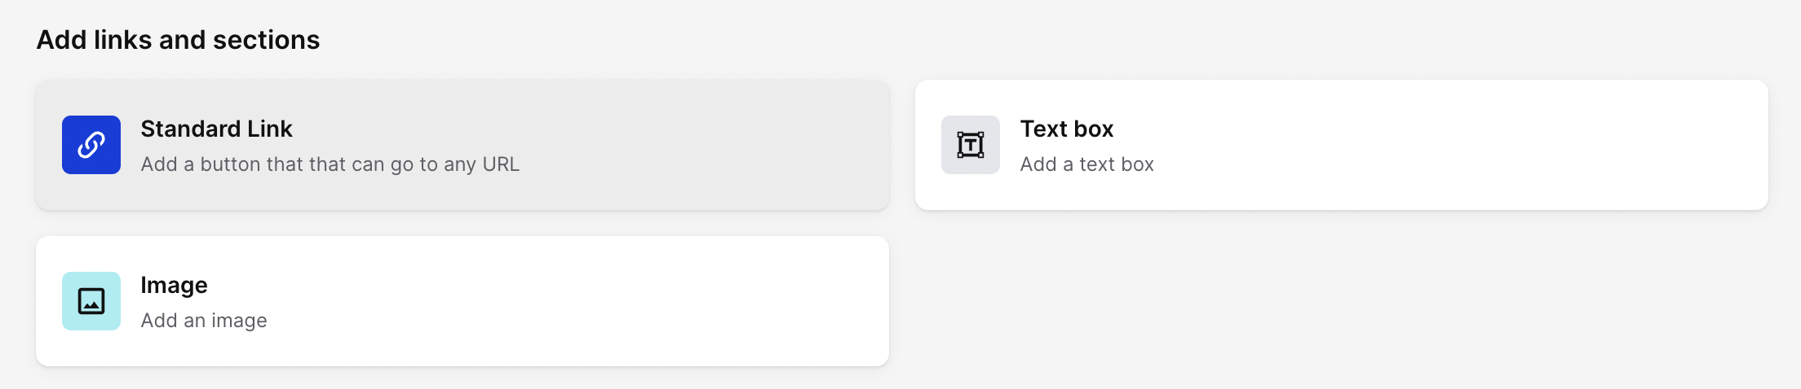Choose the Text box card
The height and width of the screenshot is (389, 1801).
click(1342, 145)
